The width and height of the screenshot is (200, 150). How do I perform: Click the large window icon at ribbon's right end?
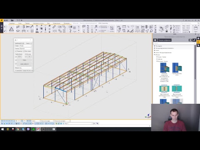[196, 28]
